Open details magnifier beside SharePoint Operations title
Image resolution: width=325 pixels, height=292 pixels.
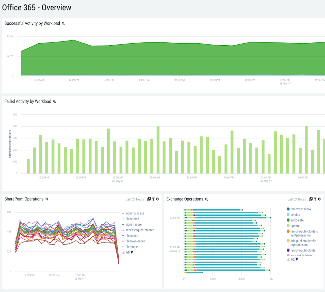pyautogui.click(x=47, y=199)
